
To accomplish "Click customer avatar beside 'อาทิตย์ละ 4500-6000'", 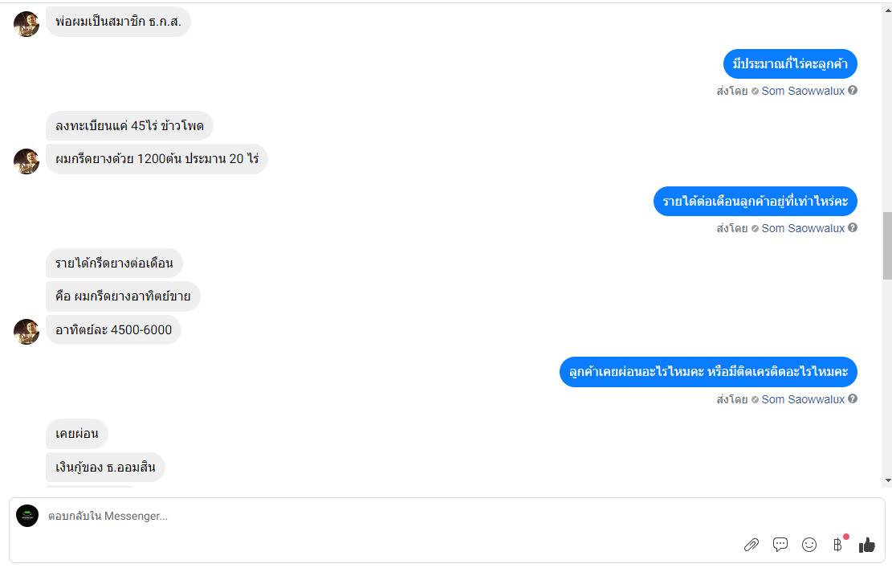I will tap(26, 332).
